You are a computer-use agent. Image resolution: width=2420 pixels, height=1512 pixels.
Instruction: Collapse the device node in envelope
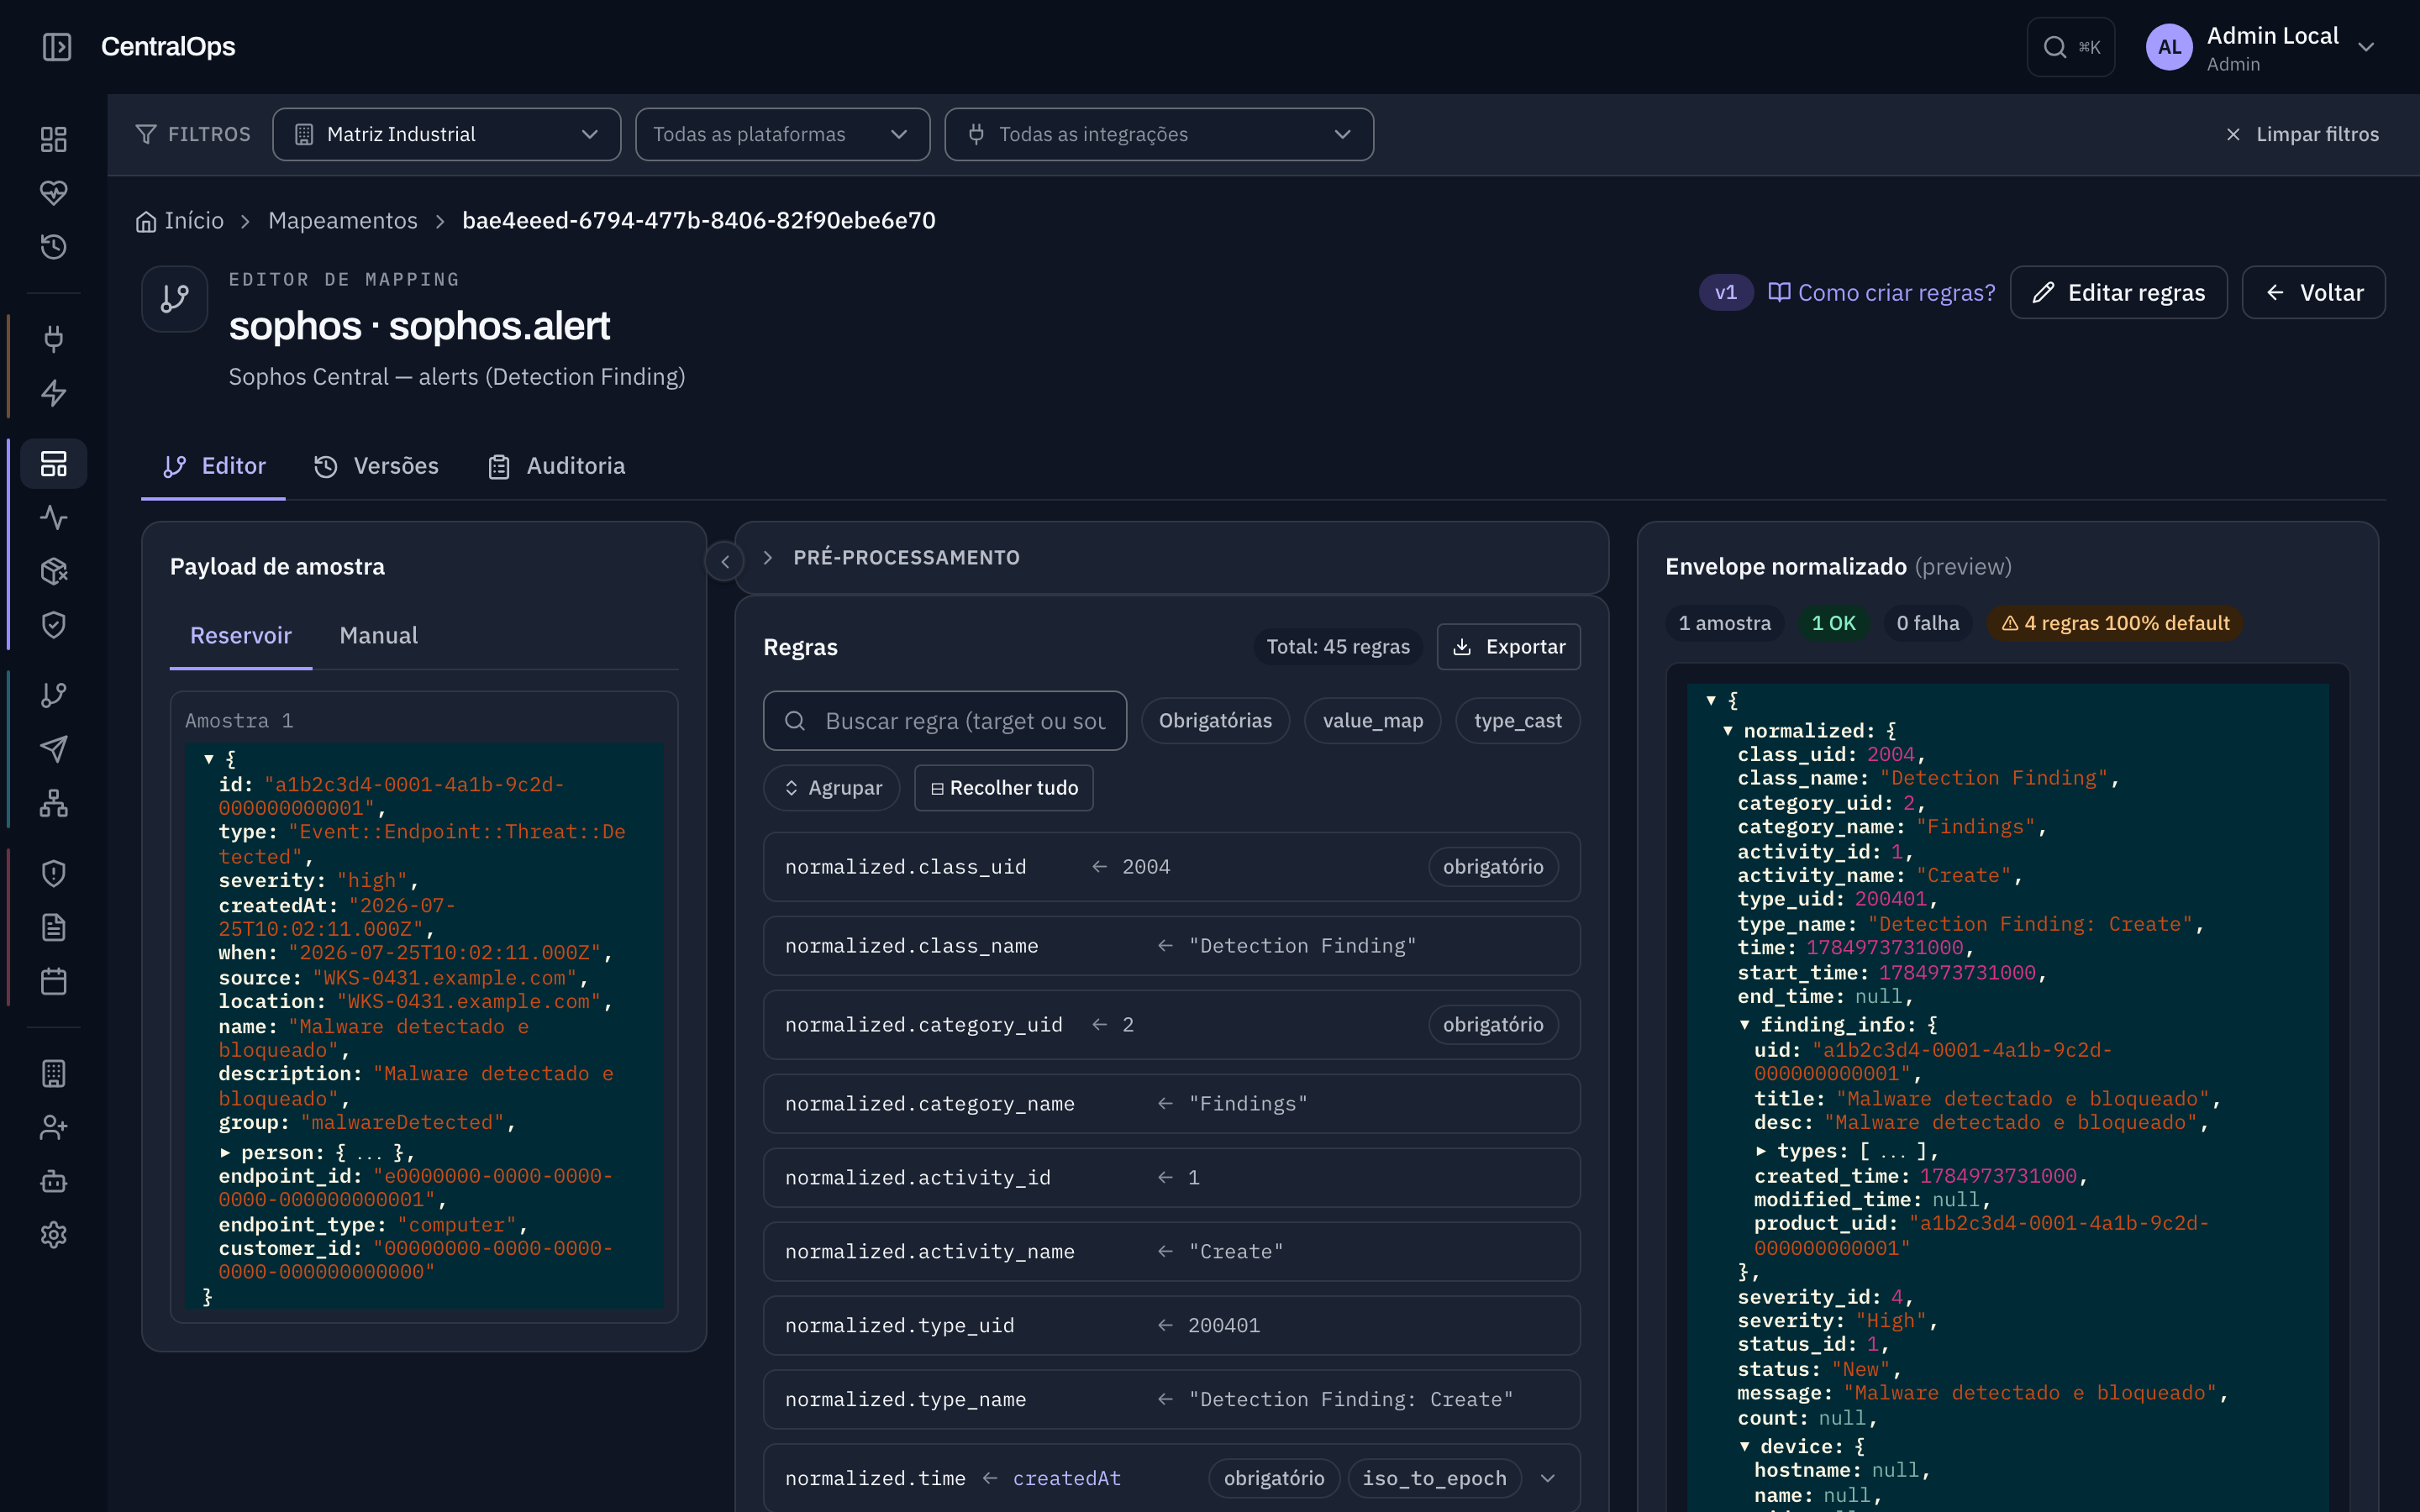pos(1744,1447)
